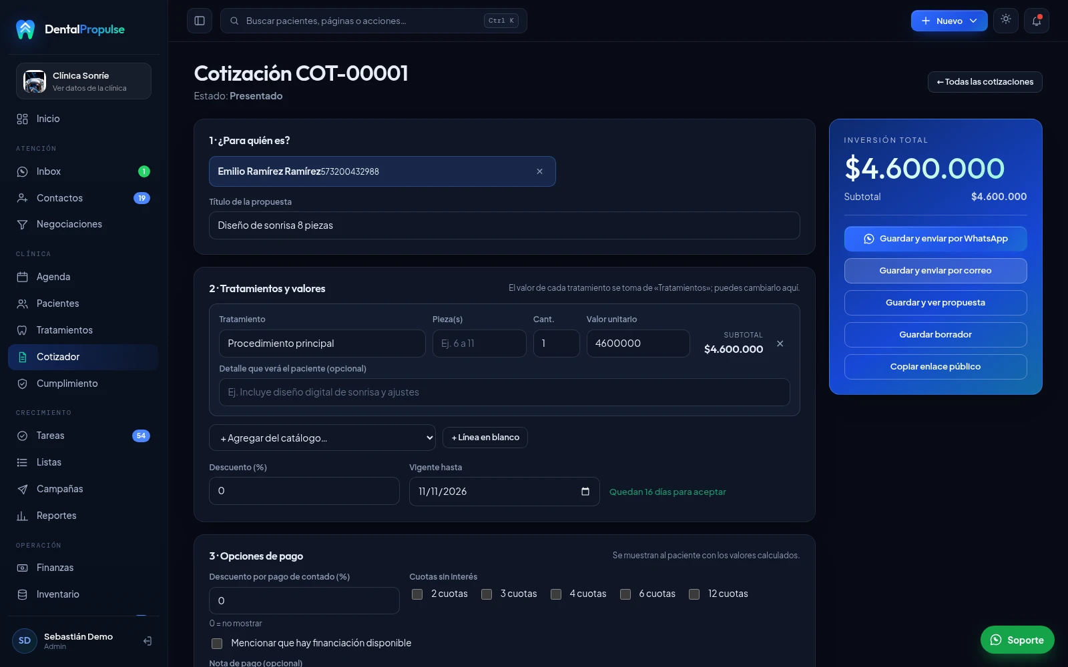
Task: Open the Agenda calendar item
Action: 83,277
